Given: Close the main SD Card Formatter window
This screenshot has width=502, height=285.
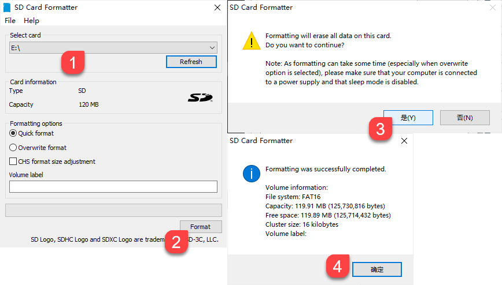Looking at the screenshot, I should pos(217,7).
